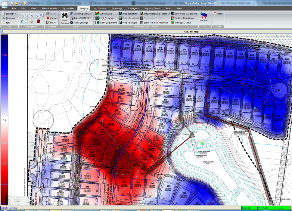Screen dimensions: 292x211
Task: Select the Cut/Fill Map shading icon
Action: [x=97, y=13]
